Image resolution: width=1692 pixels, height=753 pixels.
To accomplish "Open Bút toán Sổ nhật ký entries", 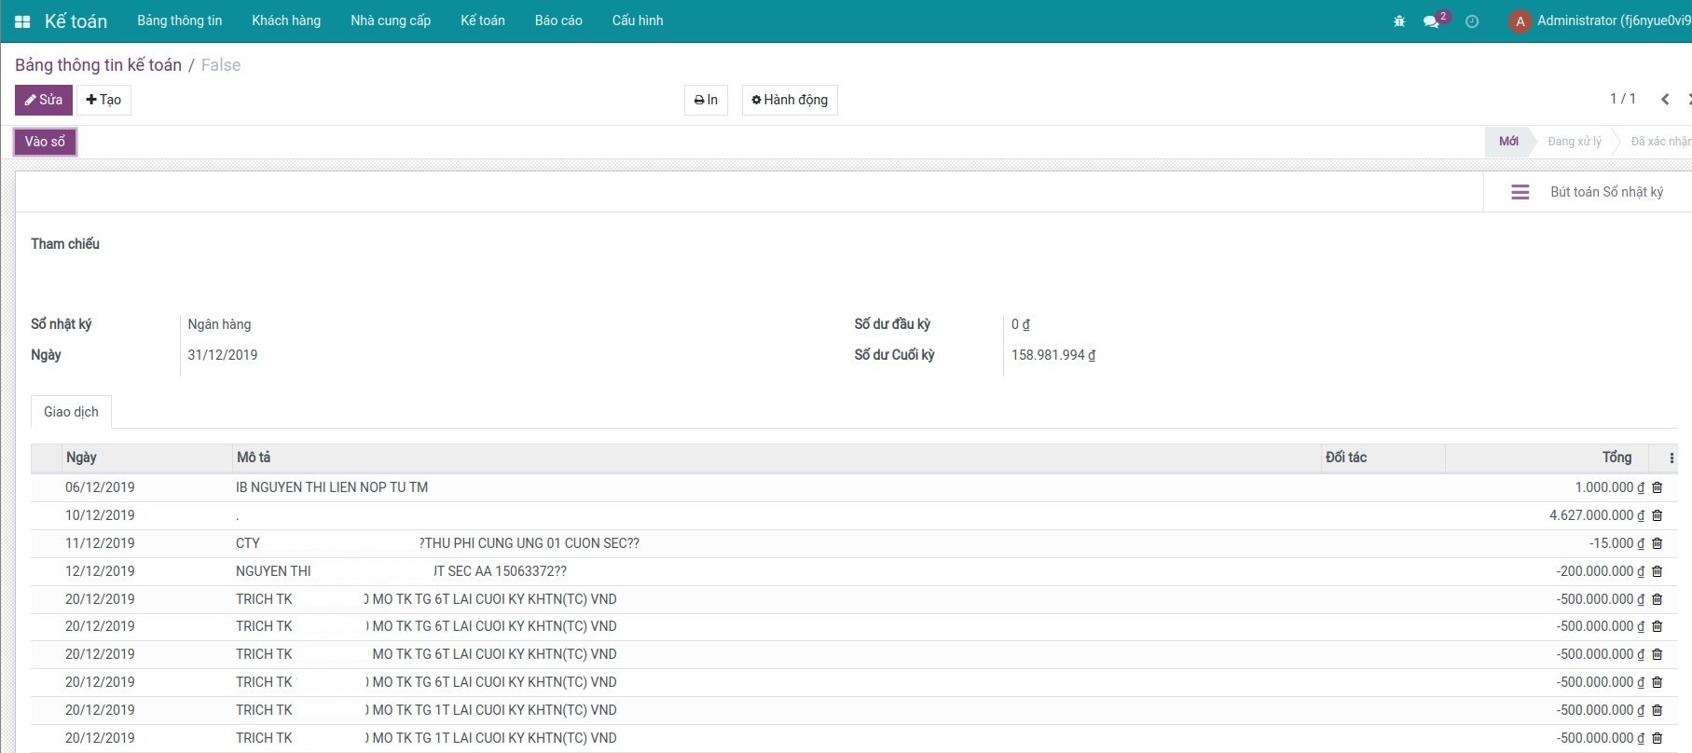I will tap(1588, 192).
